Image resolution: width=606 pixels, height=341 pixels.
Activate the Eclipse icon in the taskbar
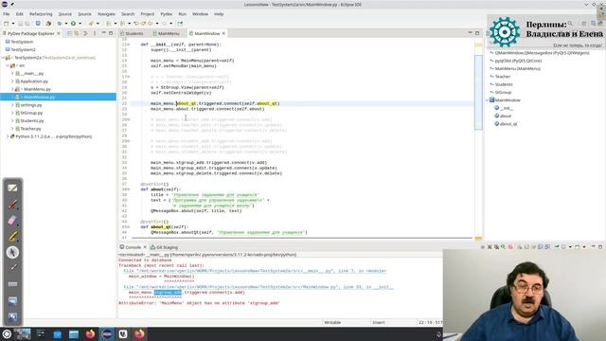coord(107,334)
